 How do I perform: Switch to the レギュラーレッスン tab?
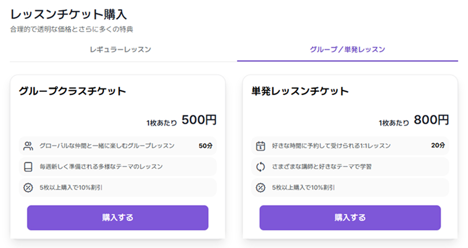click(120, 49)
